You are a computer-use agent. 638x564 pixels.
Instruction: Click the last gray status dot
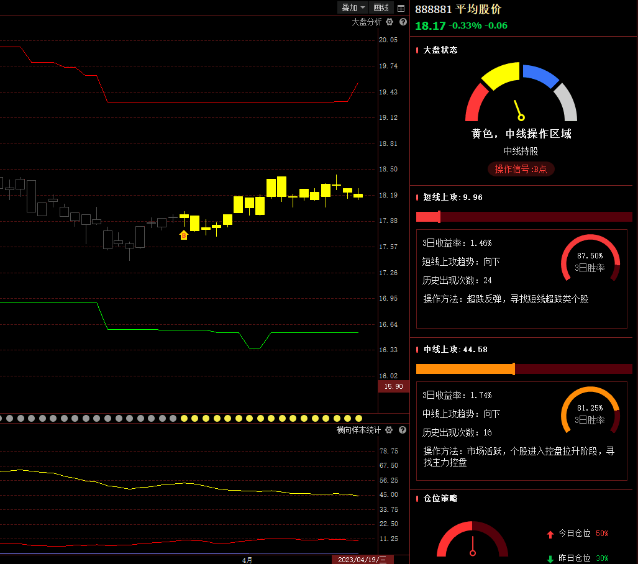[x=173, y=418]
